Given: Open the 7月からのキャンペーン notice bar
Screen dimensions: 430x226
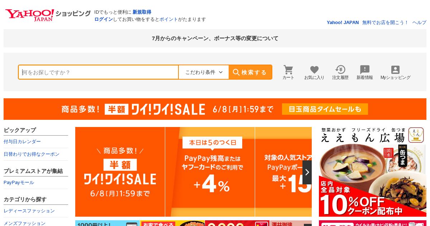Looking at the screenshot, I should (x=215, y=38).
